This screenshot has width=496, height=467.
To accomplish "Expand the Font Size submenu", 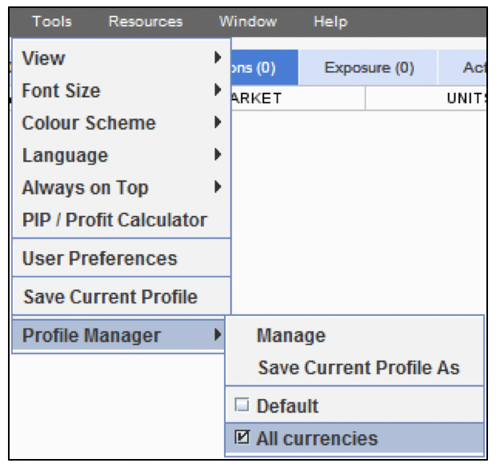I will (120, 90).
